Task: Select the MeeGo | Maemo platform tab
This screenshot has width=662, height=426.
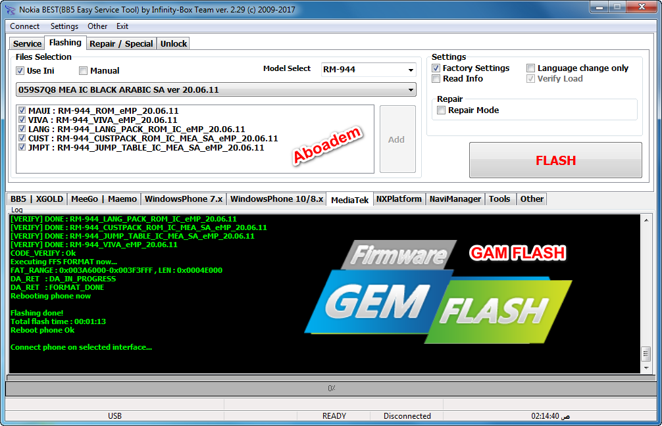Action: 104,199
